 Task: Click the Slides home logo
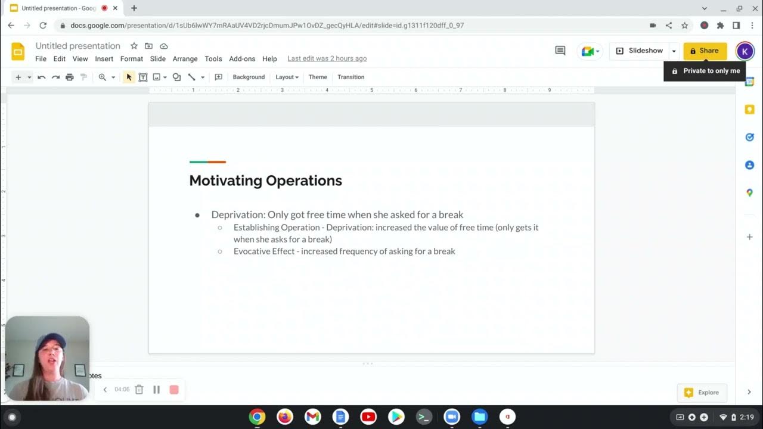(x=18, y=52)
